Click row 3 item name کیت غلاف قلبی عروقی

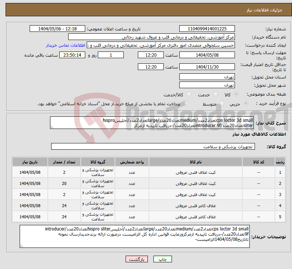(x=196, y=195)
